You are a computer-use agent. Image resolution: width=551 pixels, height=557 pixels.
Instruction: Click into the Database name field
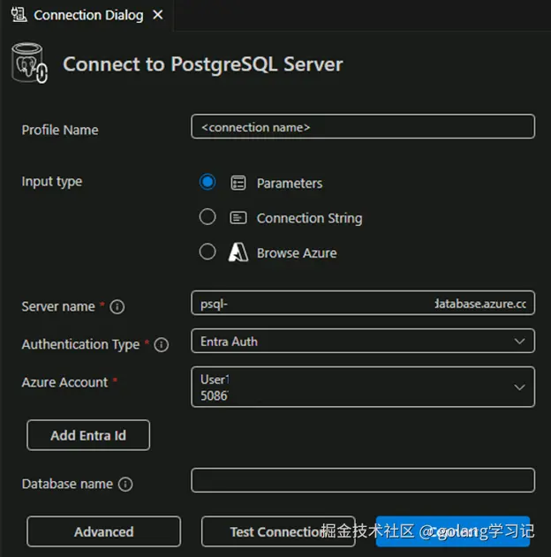tap(362, 480)
